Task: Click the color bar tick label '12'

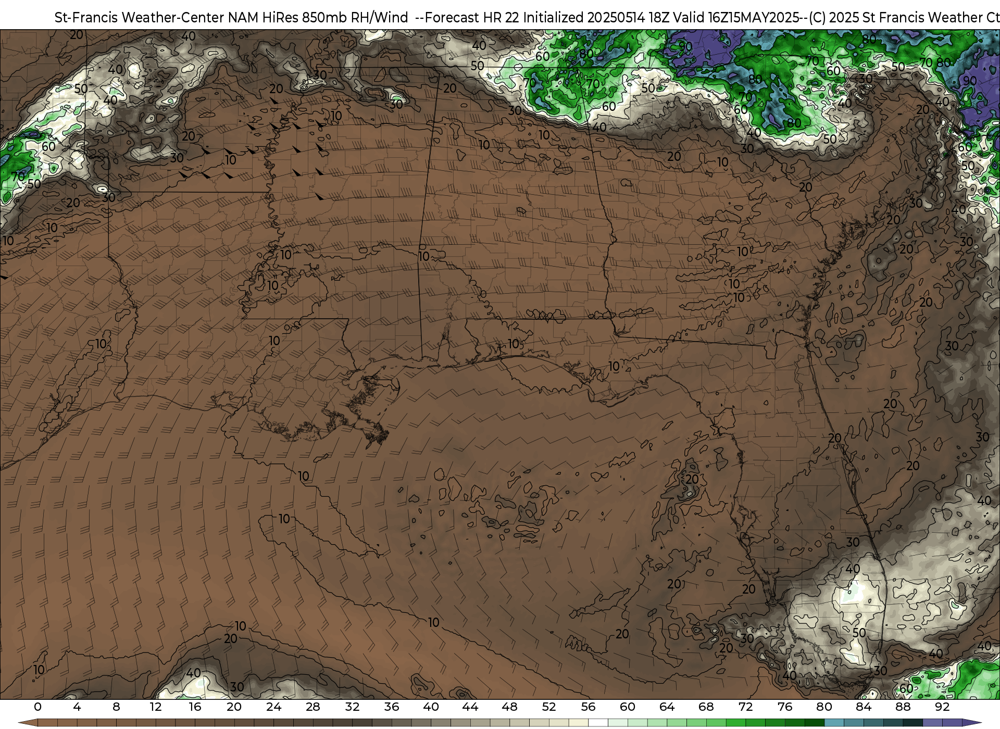Action: [x=156, y=707]
